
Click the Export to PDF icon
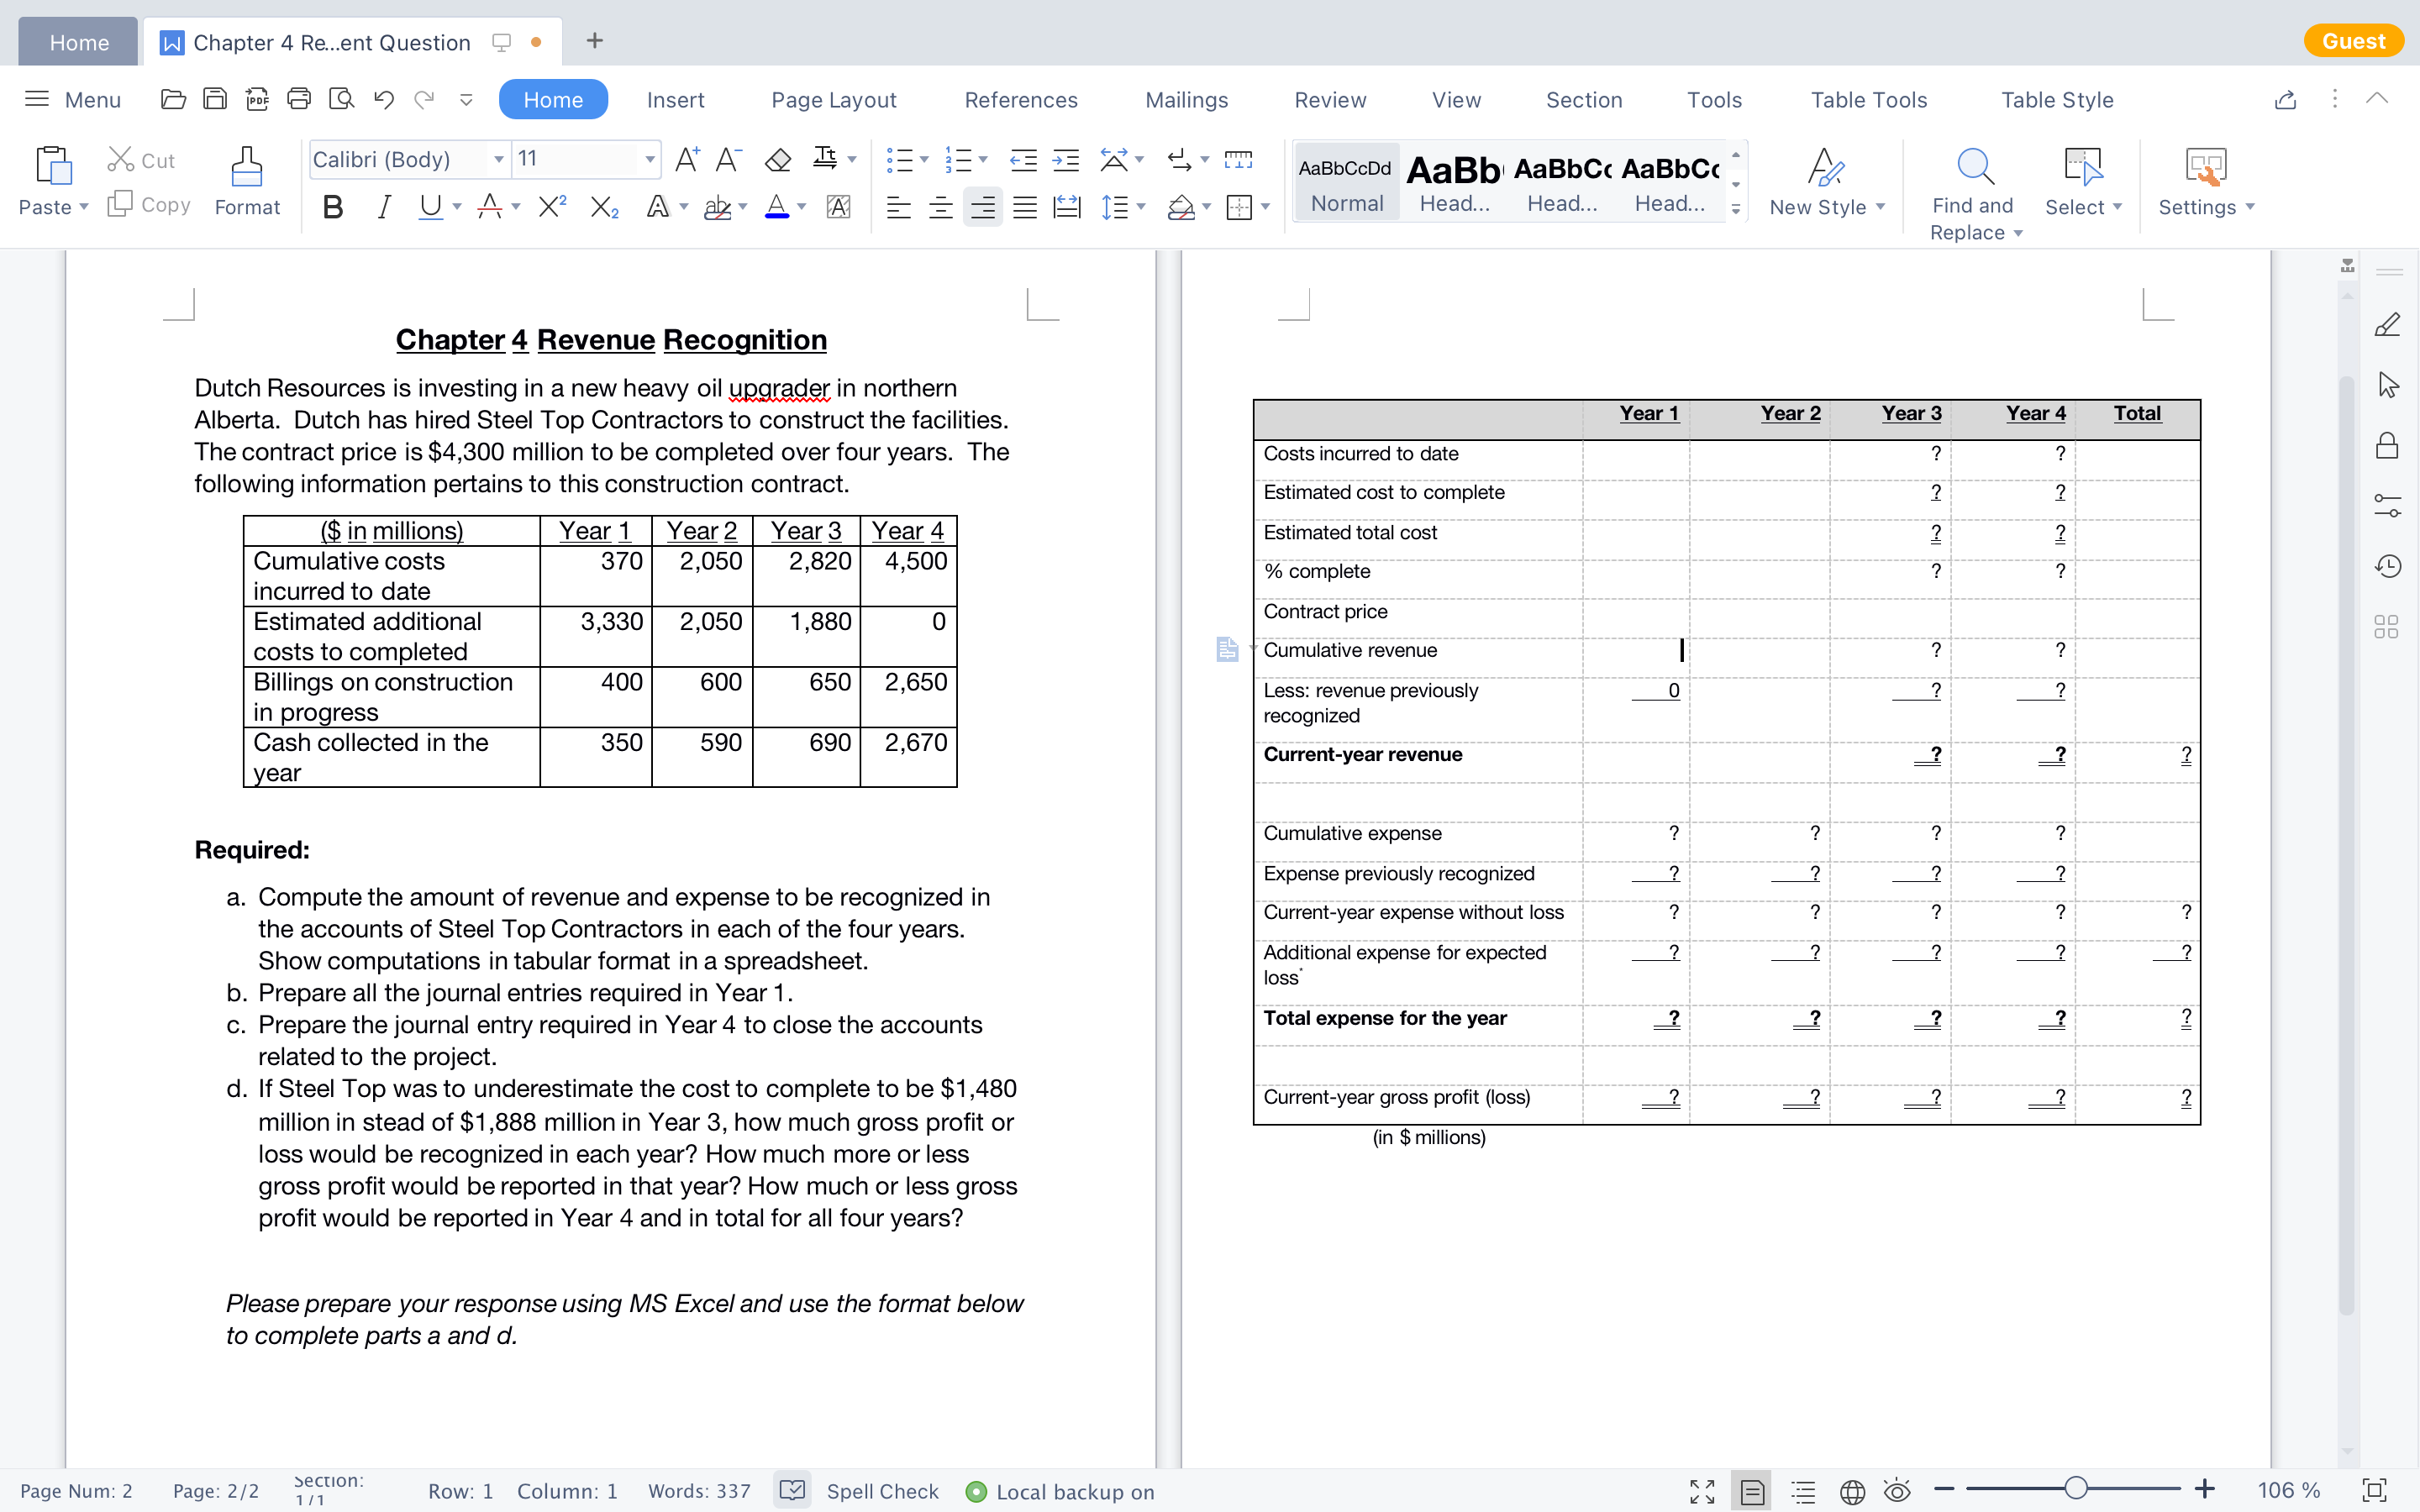(257, 99)
